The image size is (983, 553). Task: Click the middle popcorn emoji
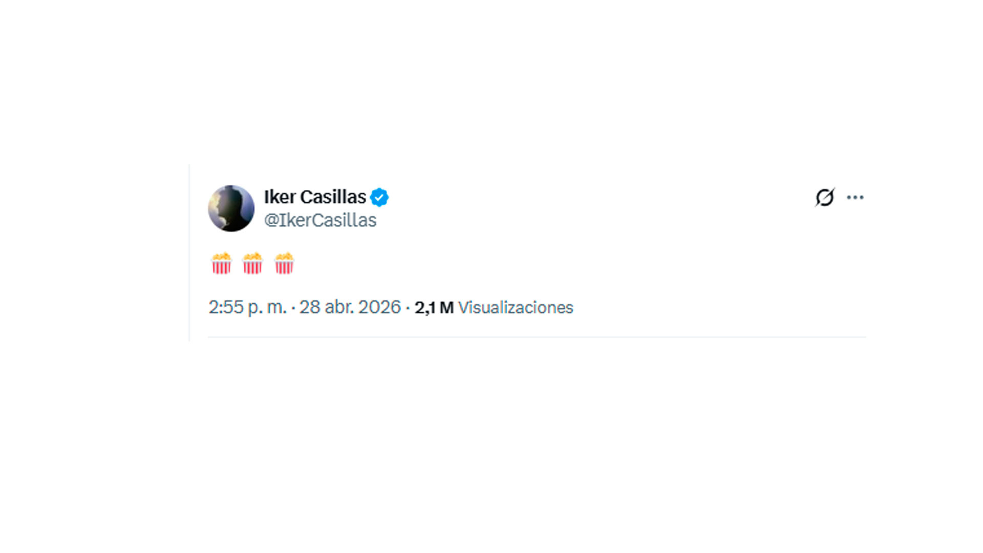pyautogui.click(x=252, y=264)
